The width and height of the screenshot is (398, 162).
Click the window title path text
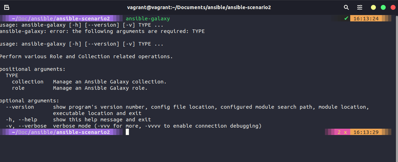point(199,7)
